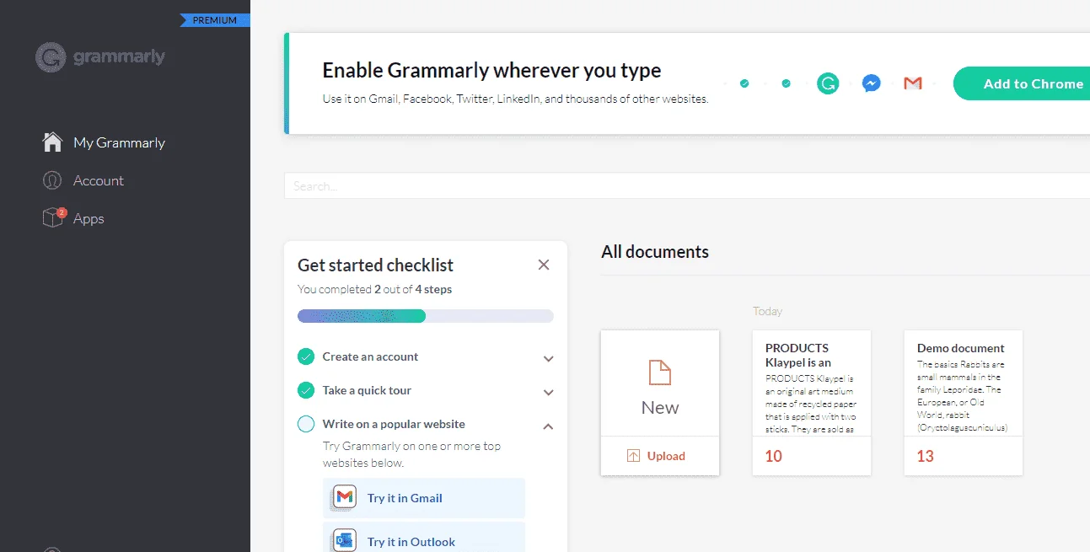Click the Grammarly logo in the sidebar
Screen dimensions: 1090x552
[x=100, y=57]
